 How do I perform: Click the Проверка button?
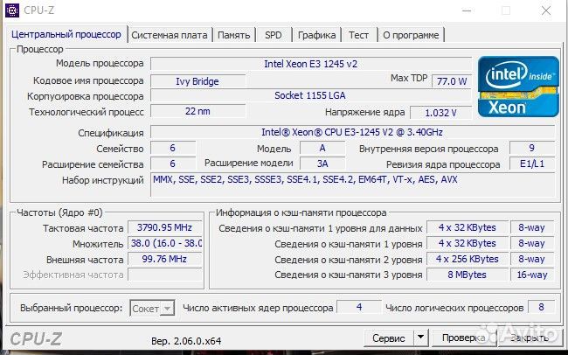463,338
